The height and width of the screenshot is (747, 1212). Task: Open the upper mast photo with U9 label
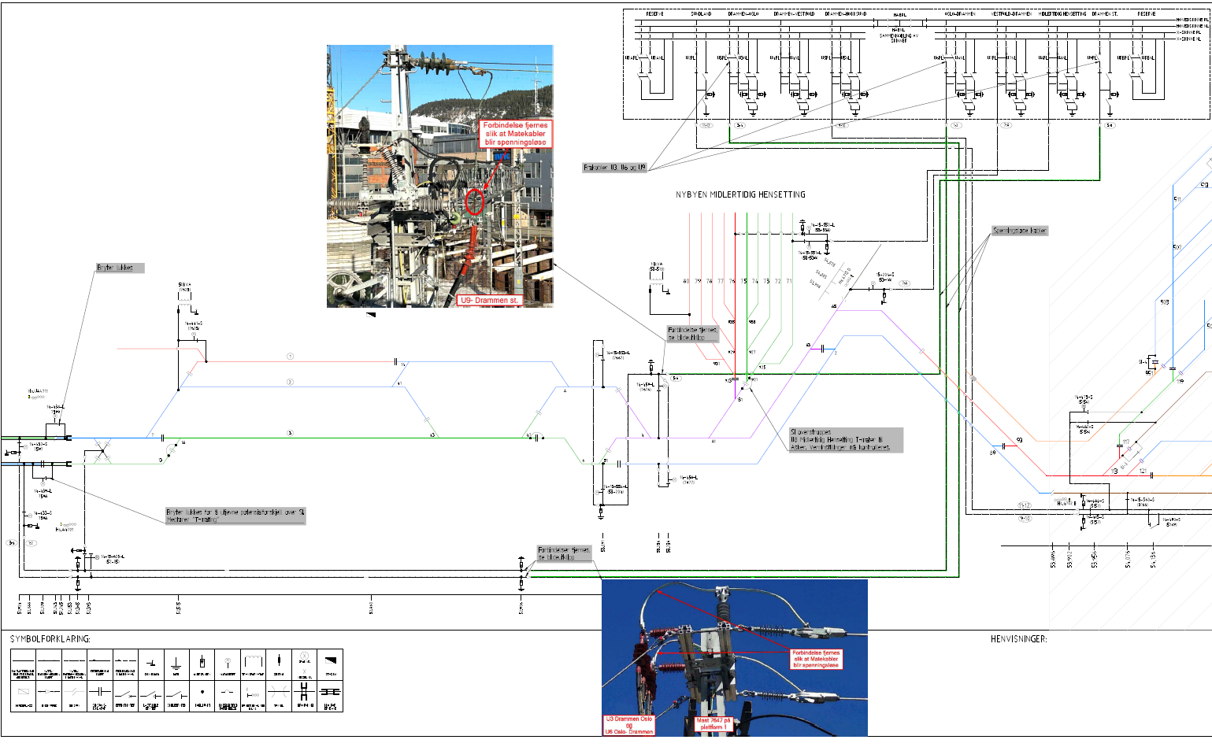[x=439, y=176]
